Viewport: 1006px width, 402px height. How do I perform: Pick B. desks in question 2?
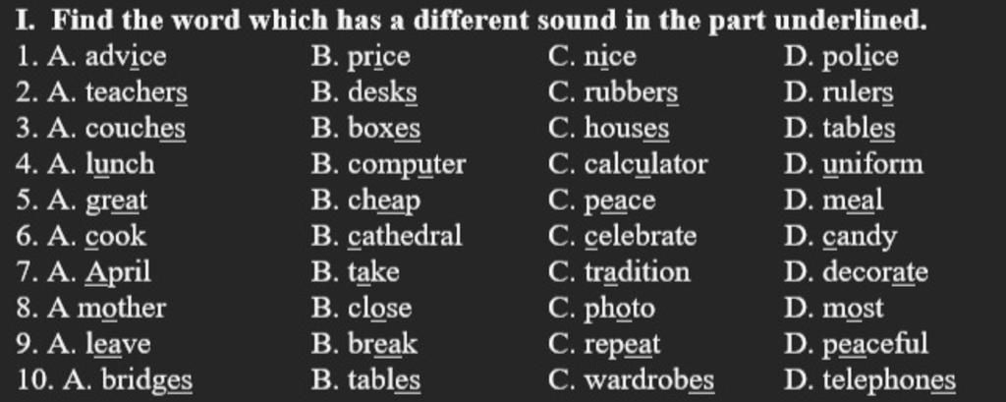coord(364,93)
